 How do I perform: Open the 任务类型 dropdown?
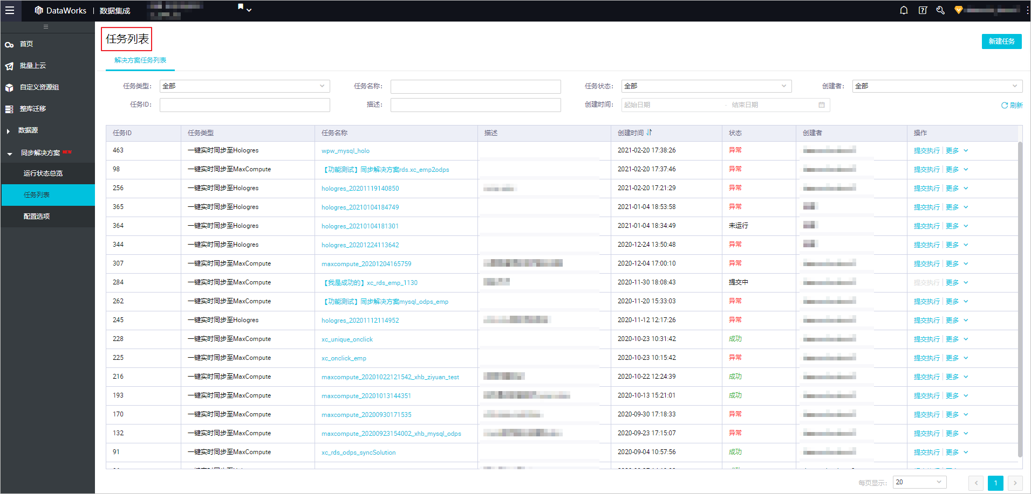245,86
